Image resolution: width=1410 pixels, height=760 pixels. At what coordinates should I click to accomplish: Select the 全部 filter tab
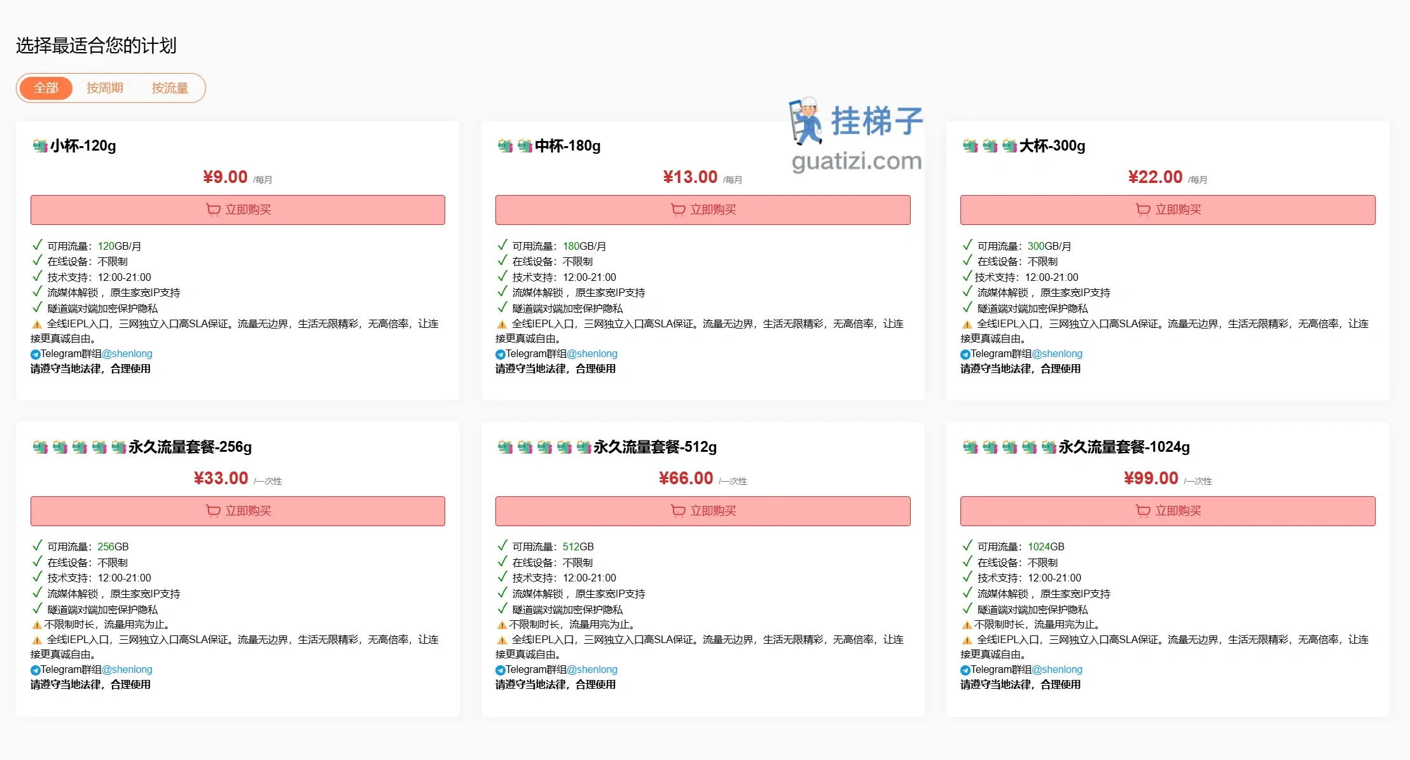tap(46, 88)
